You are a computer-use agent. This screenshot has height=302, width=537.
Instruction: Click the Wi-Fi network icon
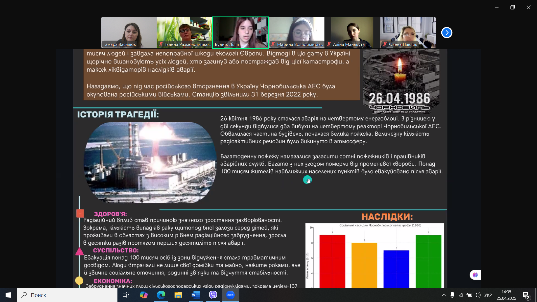461,295
